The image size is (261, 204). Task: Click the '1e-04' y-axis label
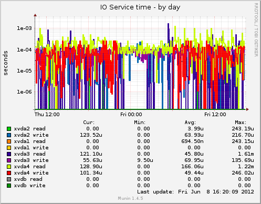[24, 50]
